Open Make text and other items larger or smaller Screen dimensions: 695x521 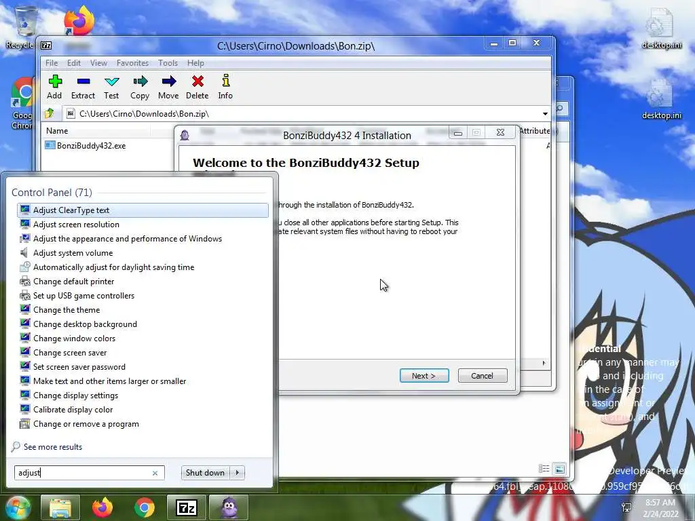(143, 381)
